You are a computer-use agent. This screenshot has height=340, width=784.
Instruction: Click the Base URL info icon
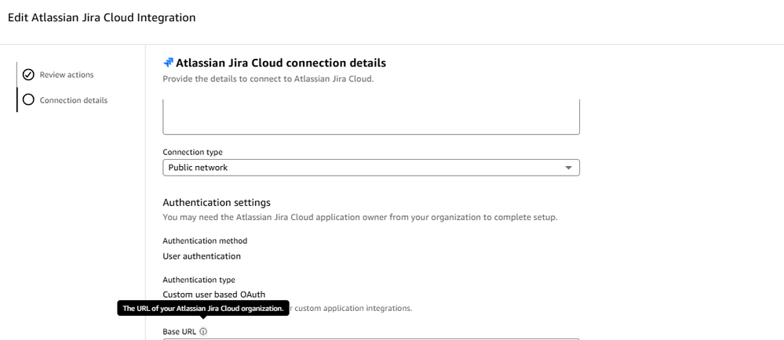(x=203, y=332)
